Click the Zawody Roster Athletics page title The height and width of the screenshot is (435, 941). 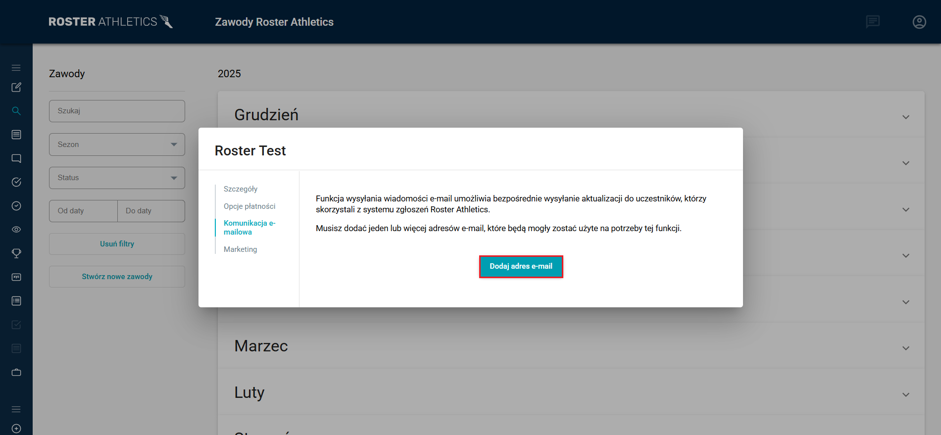coord(274,22)
